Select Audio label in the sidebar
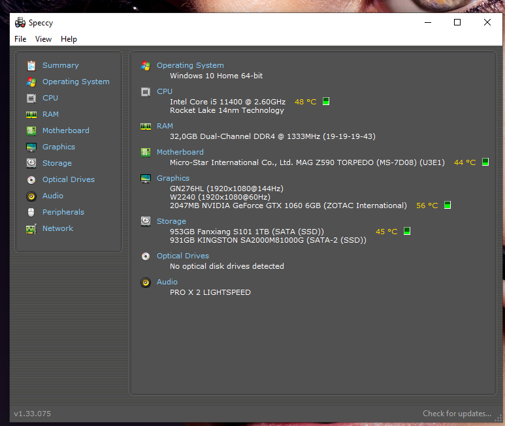The image size is (505, 426). [53, 196]
